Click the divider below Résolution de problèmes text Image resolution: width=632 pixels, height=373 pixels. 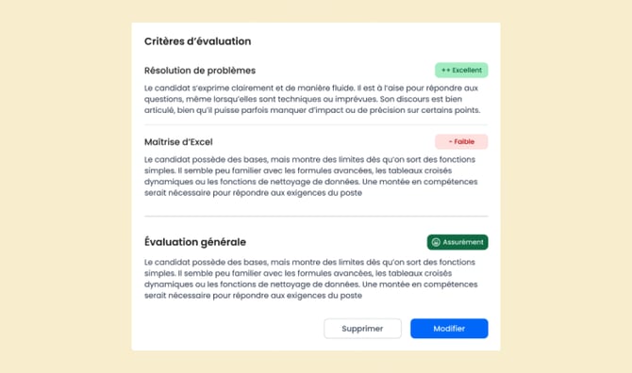(316, 124)
